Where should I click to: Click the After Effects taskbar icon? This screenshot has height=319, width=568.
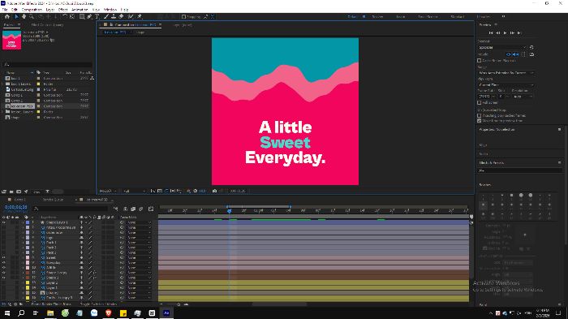[166, 313]
